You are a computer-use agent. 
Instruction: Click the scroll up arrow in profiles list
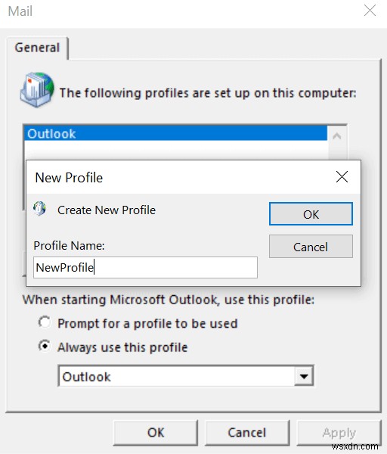point(336,135)
